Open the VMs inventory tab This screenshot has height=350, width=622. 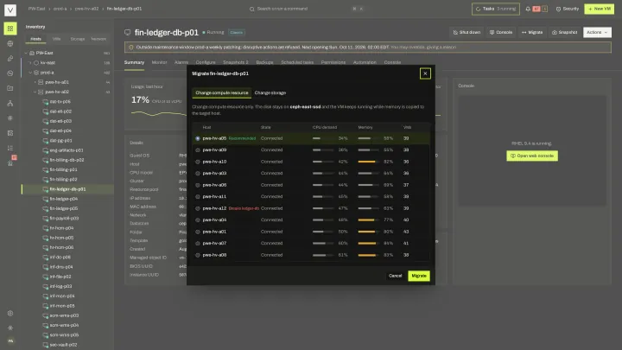57,39
